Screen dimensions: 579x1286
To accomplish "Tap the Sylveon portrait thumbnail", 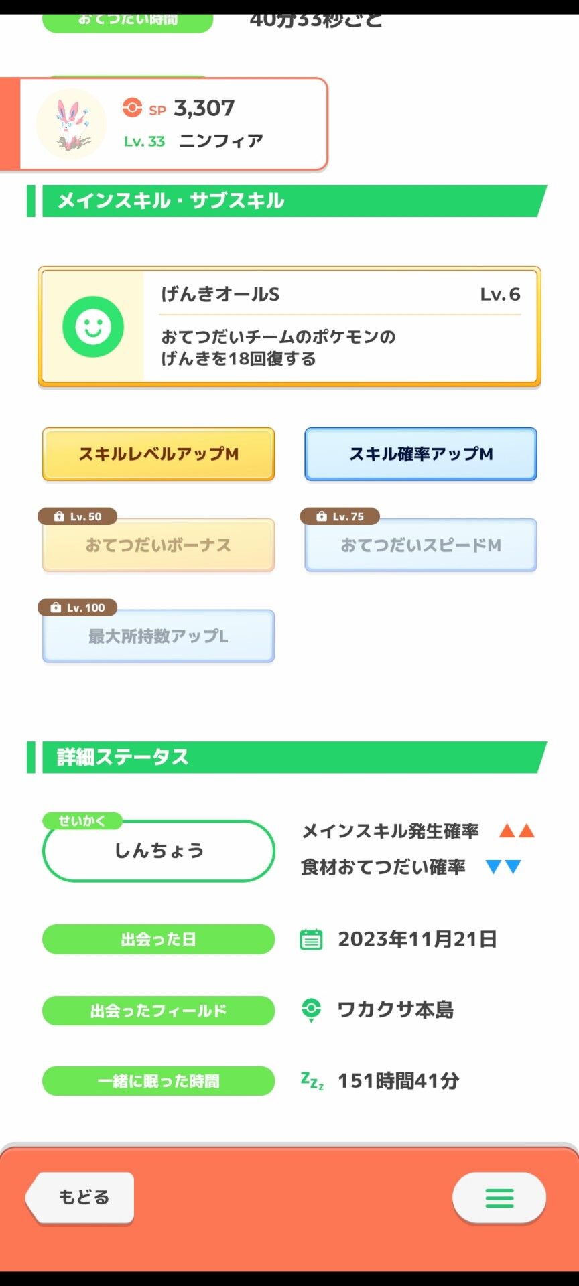I will pos(71,124).
